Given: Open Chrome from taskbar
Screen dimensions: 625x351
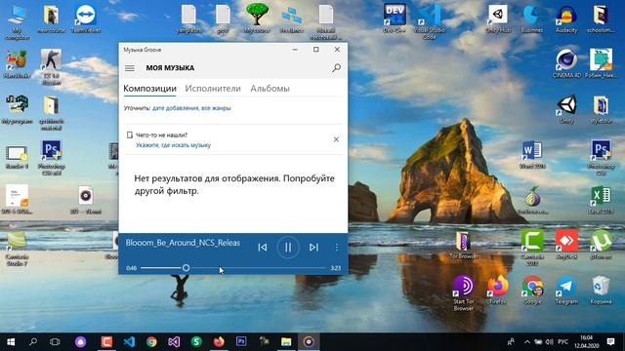Looking at the screenshot, I should tap(151, 342).
